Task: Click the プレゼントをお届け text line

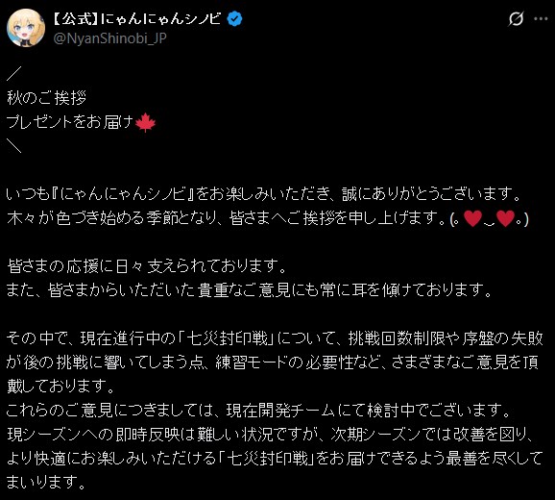Action: click(70, 122)
